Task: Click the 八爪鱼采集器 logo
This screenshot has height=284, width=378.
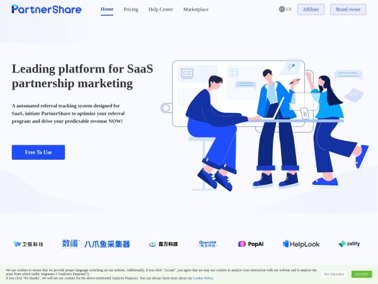Action: coord(96,244)
